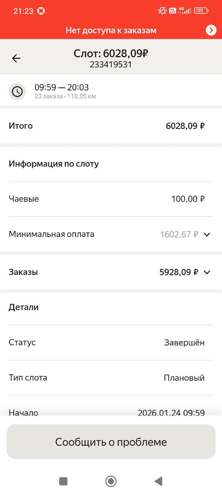Viewport: 222px width, 495px height.
Task: Tap the Нет доступа к заказам banner text
Action: coord(111,30)
